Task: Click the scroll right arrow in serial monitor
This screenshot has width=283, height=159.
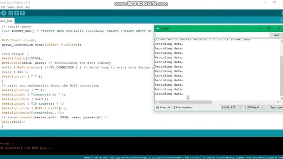Action: click(278, 102)
